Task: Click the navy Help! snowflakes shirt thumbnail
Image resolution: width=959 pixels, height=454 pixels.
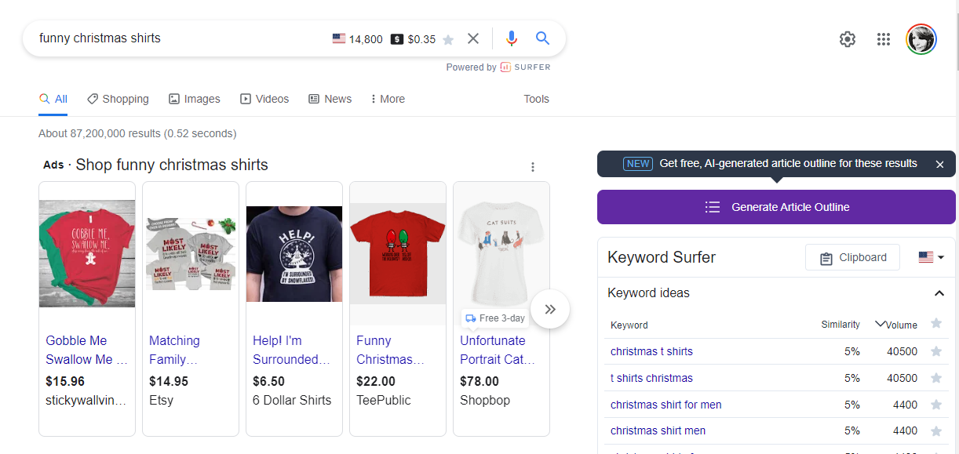Action: click(x=294, y=253)
